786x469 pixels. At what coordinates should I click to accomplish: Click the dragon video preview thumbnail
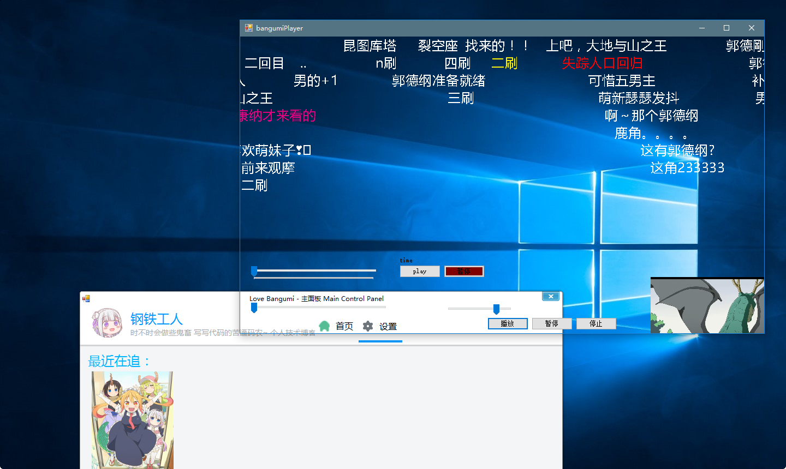pos(707,305)
